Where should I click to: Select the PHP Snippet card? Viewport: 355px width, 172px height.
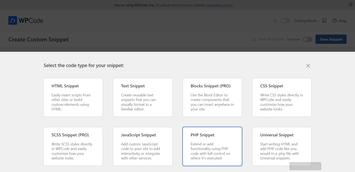click(213, 146)
